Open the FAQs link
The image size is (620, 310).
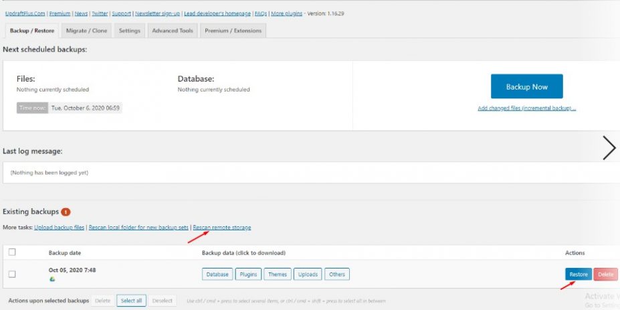[261, 13]
